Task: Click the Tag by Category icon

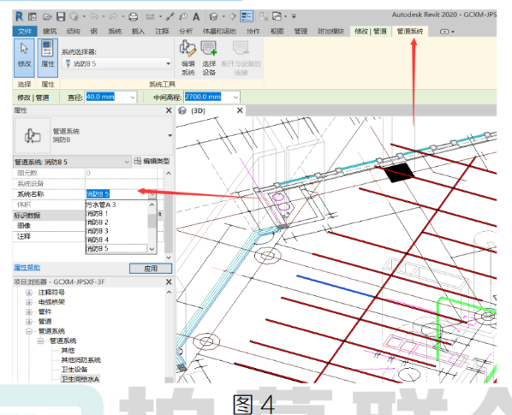Action: (x=183, y=16)
